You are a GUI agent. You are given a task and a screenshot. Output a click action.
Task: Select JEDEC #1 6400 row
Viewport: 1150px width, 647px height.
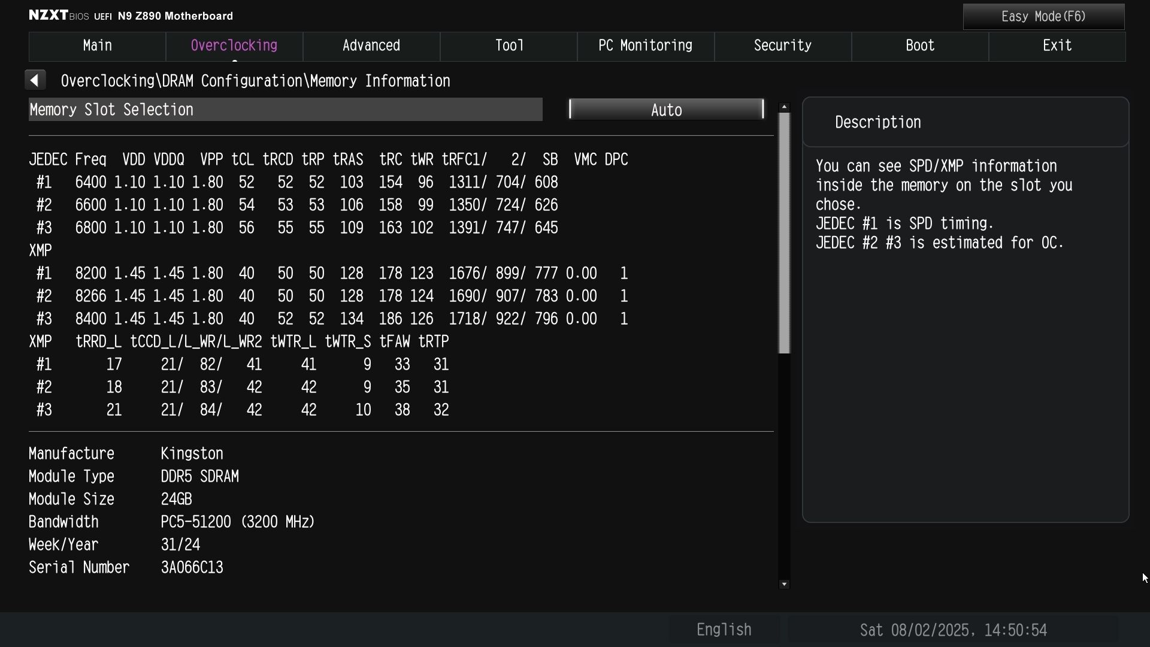click(x=296, y=182)
